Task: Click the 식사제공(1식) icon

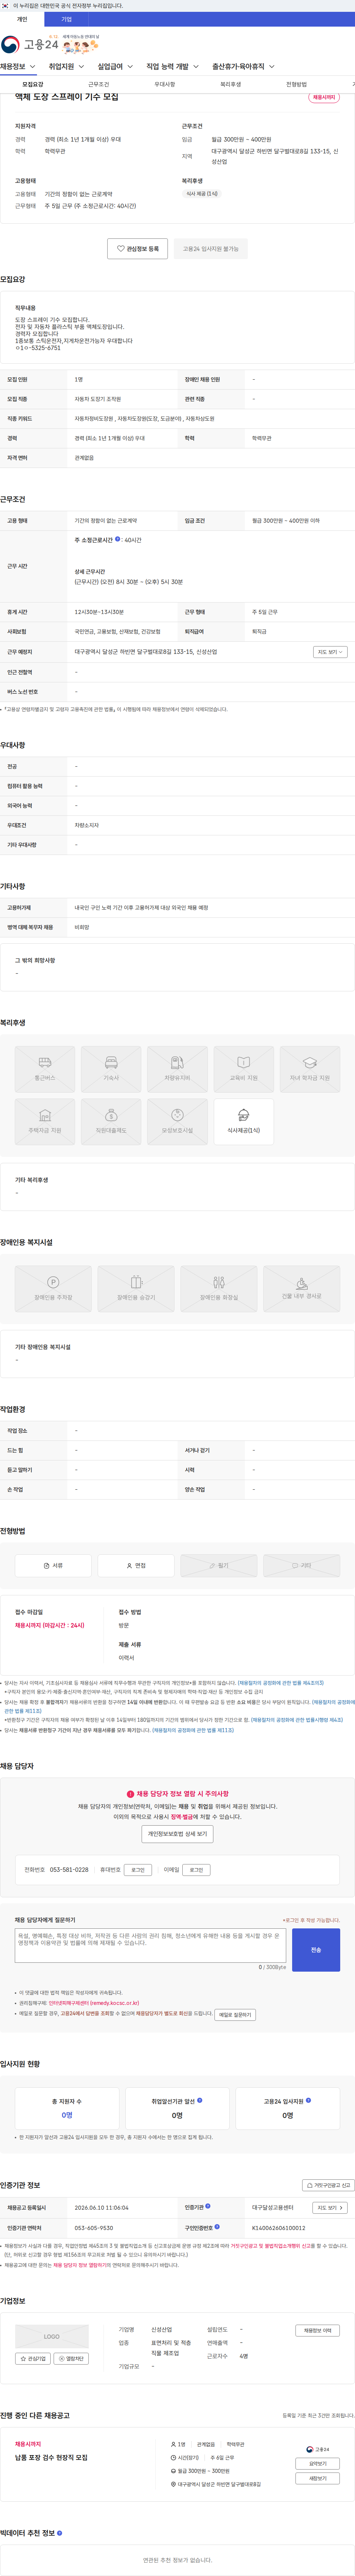Action: coord(244,1121)
